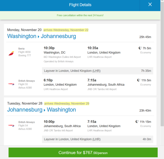This screenshot has height=159, width=164.
Task: Click LHR code in 4h 0m layover bar
Action: pyautogui.click(x=96, y=139)
